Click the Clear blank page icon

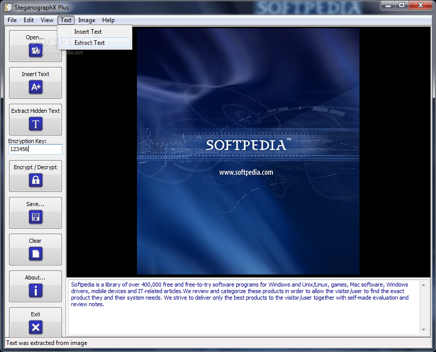tap(36, 254)
